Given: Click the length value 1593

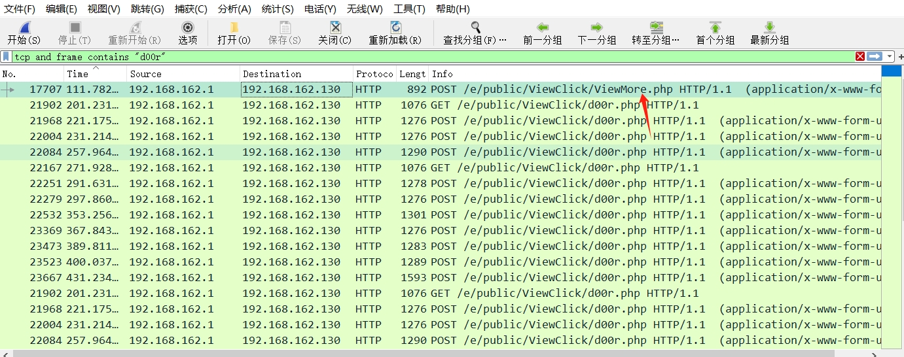Looking at the screenshot, I should (x=413, y=278).
